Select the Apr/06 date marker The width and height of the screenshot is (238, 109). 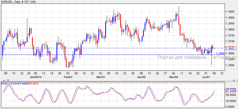[141, 77]
